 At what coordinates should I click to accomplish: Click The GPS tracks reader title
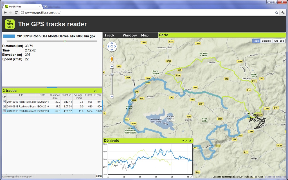(x=52, y=24)
